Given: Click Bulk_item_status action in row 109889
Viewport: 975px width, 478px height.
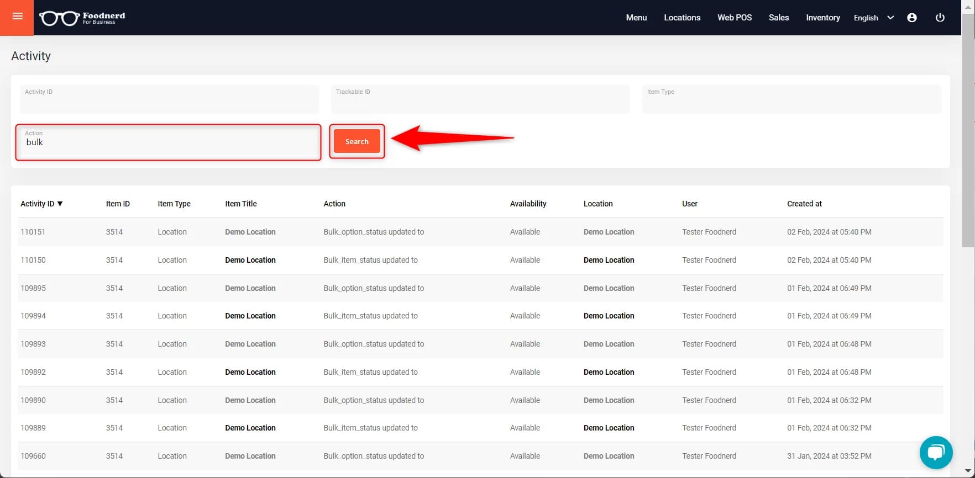Looking at the screenshot, I should click(370, 428).
